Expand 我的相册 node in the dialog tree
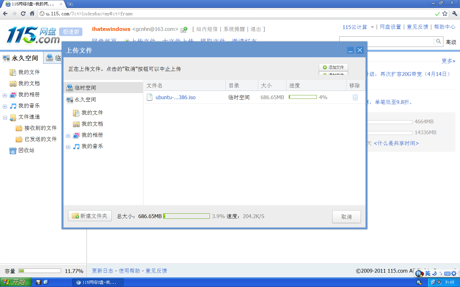Image resolution: width=460 pixels, height=287 pixels. coord(68,136)
